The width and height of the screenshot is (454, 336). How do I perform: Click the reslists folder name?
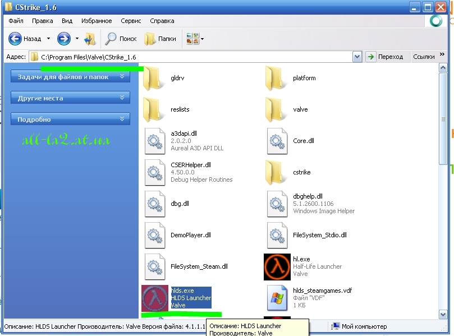[x=180, y=109]
